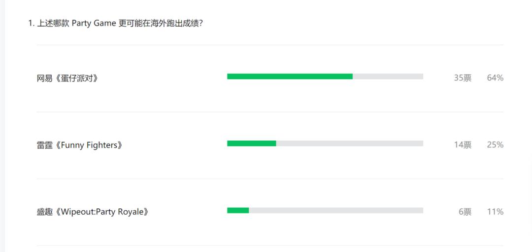
Task: Click the 6票 vote count
Action: (465, 212)
